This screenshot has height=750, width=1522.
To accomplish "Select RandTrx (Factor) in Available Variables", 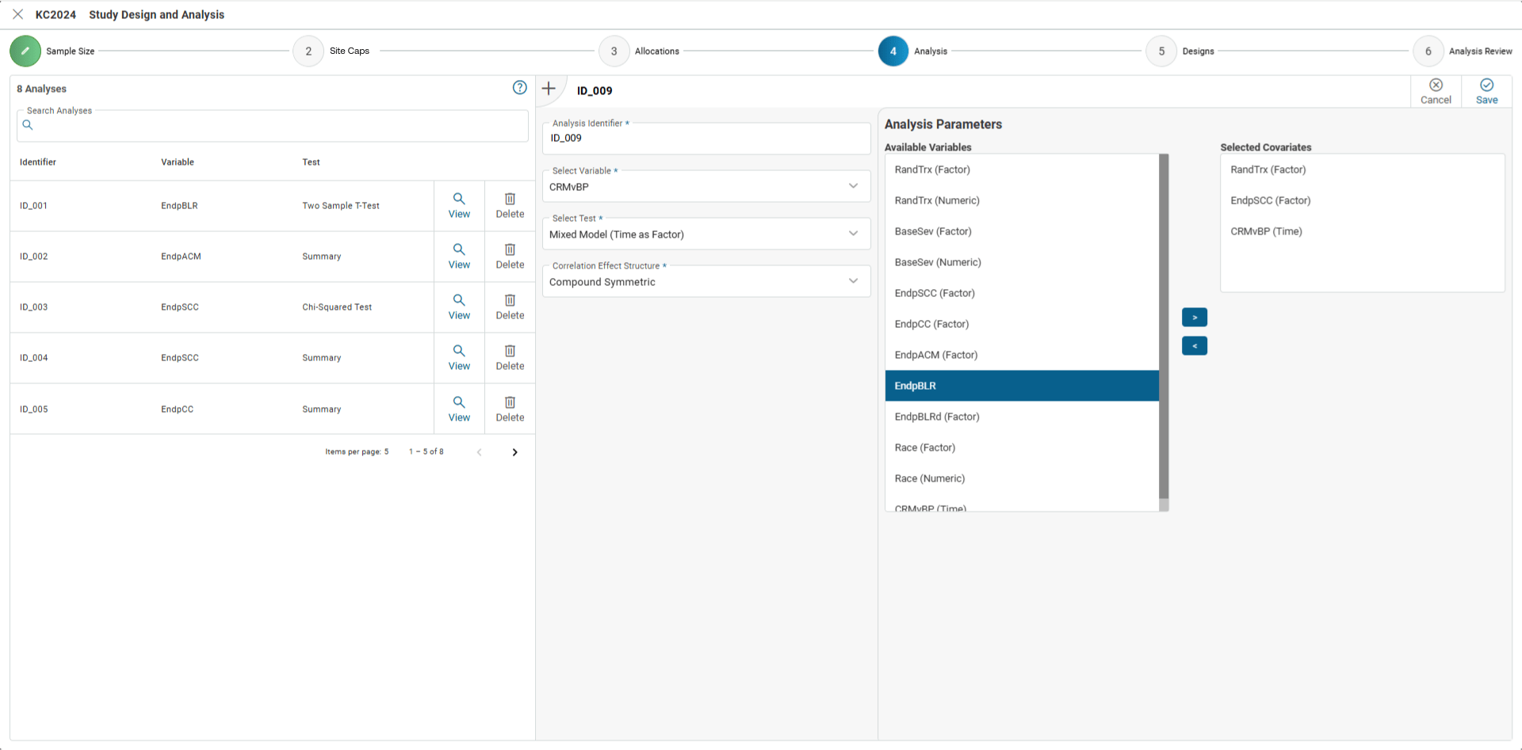I will [1022, 169].
